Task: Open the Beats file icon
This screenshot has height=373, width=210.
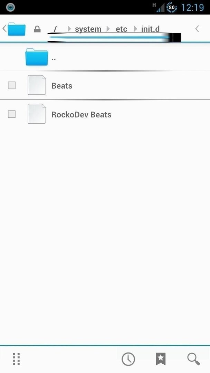Action: click(x=37, y=85)
